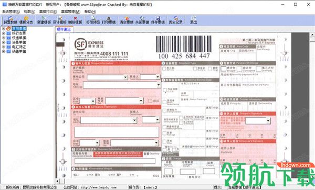Screen dimensions: 315x190
Task: Open the 预置数据 preset data tool
Action: click(10, 20)
